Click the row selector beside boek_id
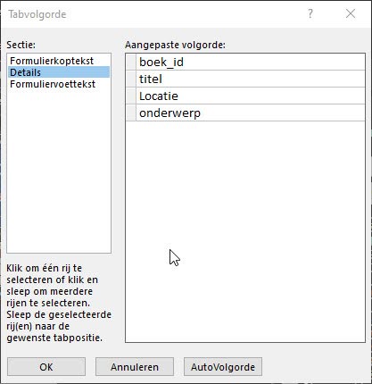372x384 pixels. tap(131, 62)
